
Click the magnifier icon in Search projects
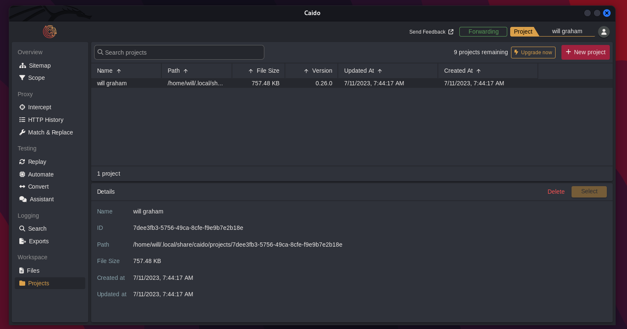[100, 52]
